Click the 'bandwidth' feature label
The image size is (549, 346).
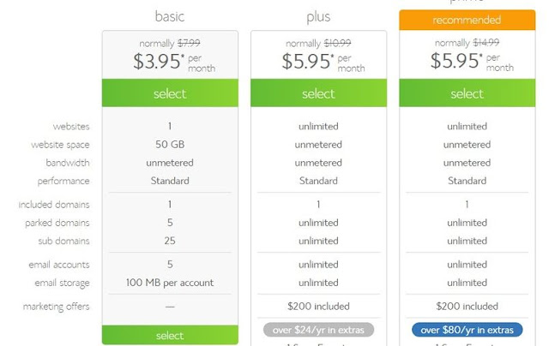pyautogui.click(x=68, y=163)
